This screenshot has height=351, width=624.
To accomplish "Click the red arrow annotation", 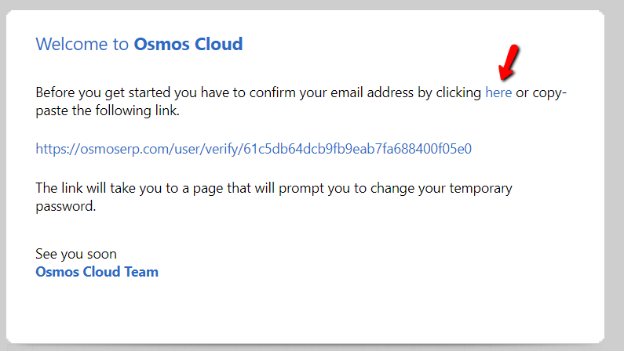I will tap(509, 62).
